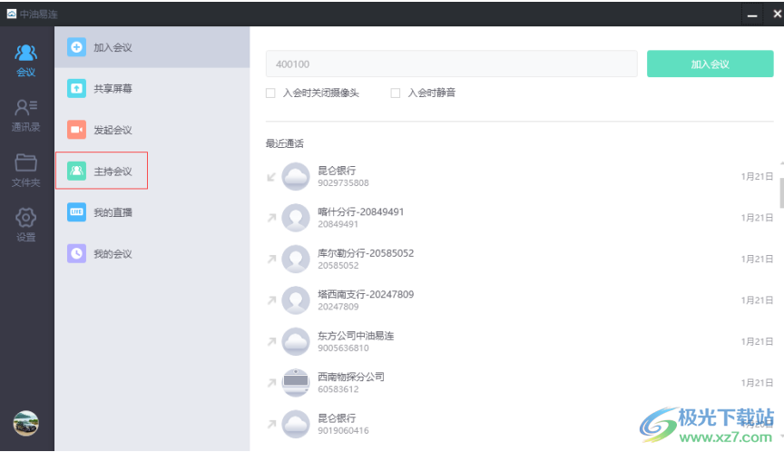
Task: Click the green people icon beside 主持会议
Action: click(x=76, y=171)
